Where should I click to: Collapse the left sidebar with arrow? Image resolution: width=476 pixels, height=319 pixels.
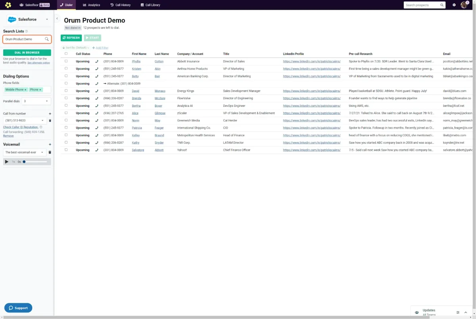tap(57, 19)
